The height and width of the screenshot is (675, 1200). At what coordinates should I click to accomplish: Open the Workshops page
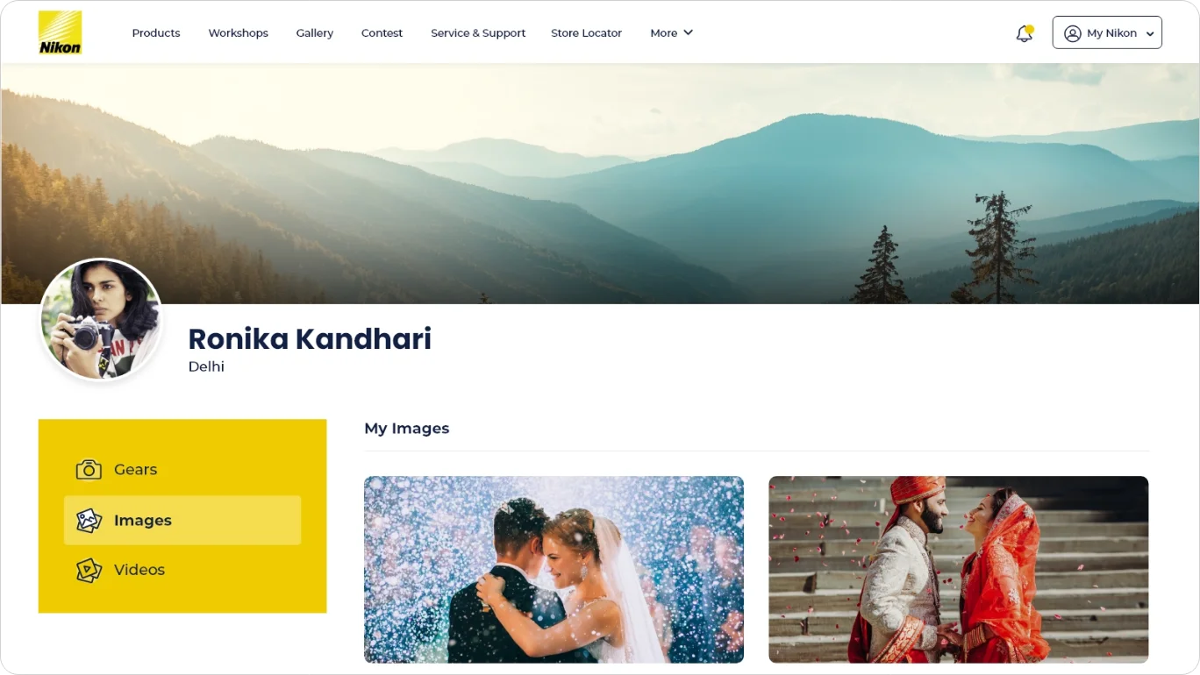(239, 32)
